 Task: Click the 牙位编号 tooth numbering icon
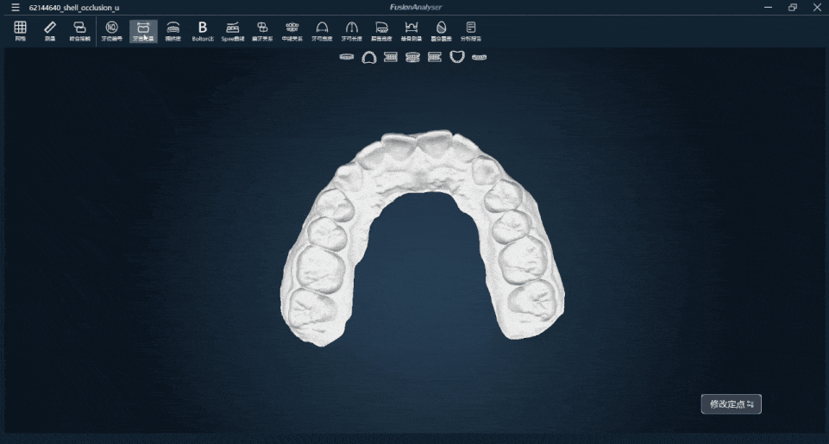(111, 31)
